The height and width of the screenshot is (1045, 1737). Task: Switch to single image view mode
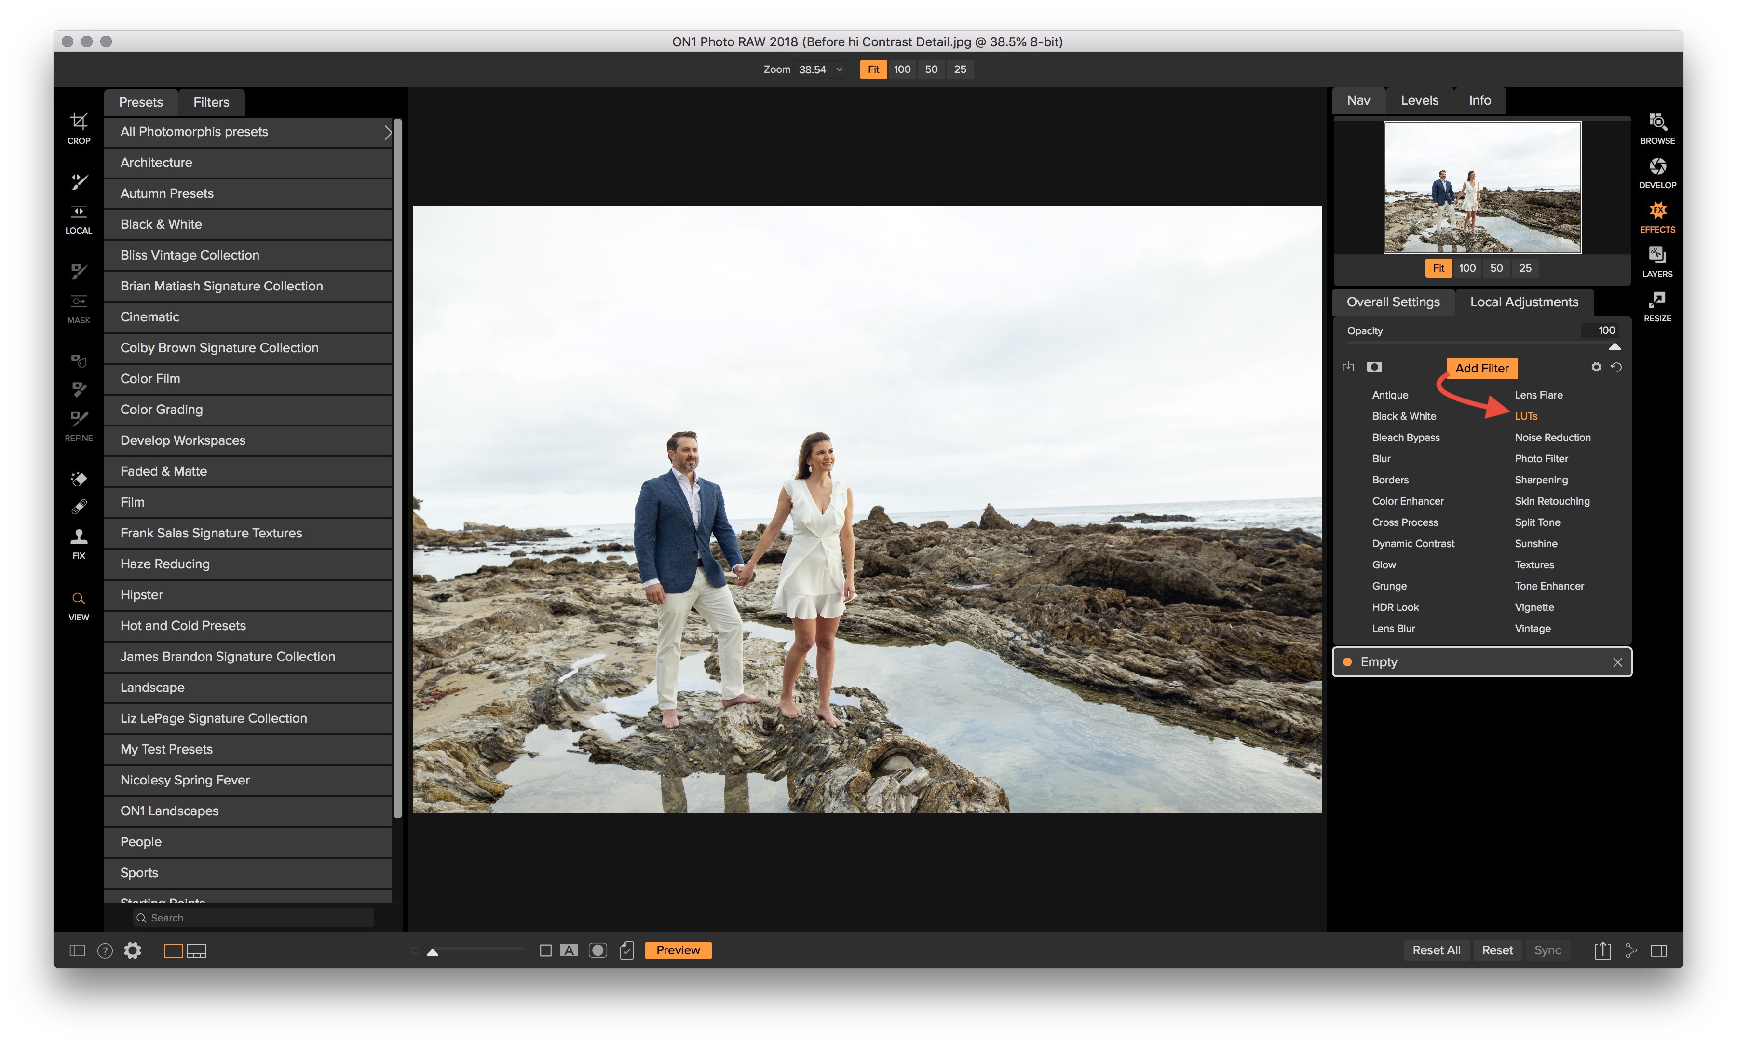pos(173,950)
